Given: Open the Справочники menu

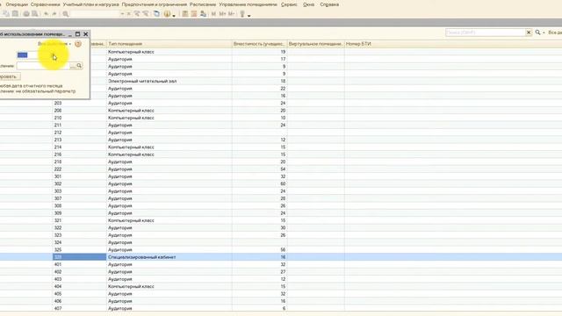Looking at the screenshot, I should tap(45, 4).
